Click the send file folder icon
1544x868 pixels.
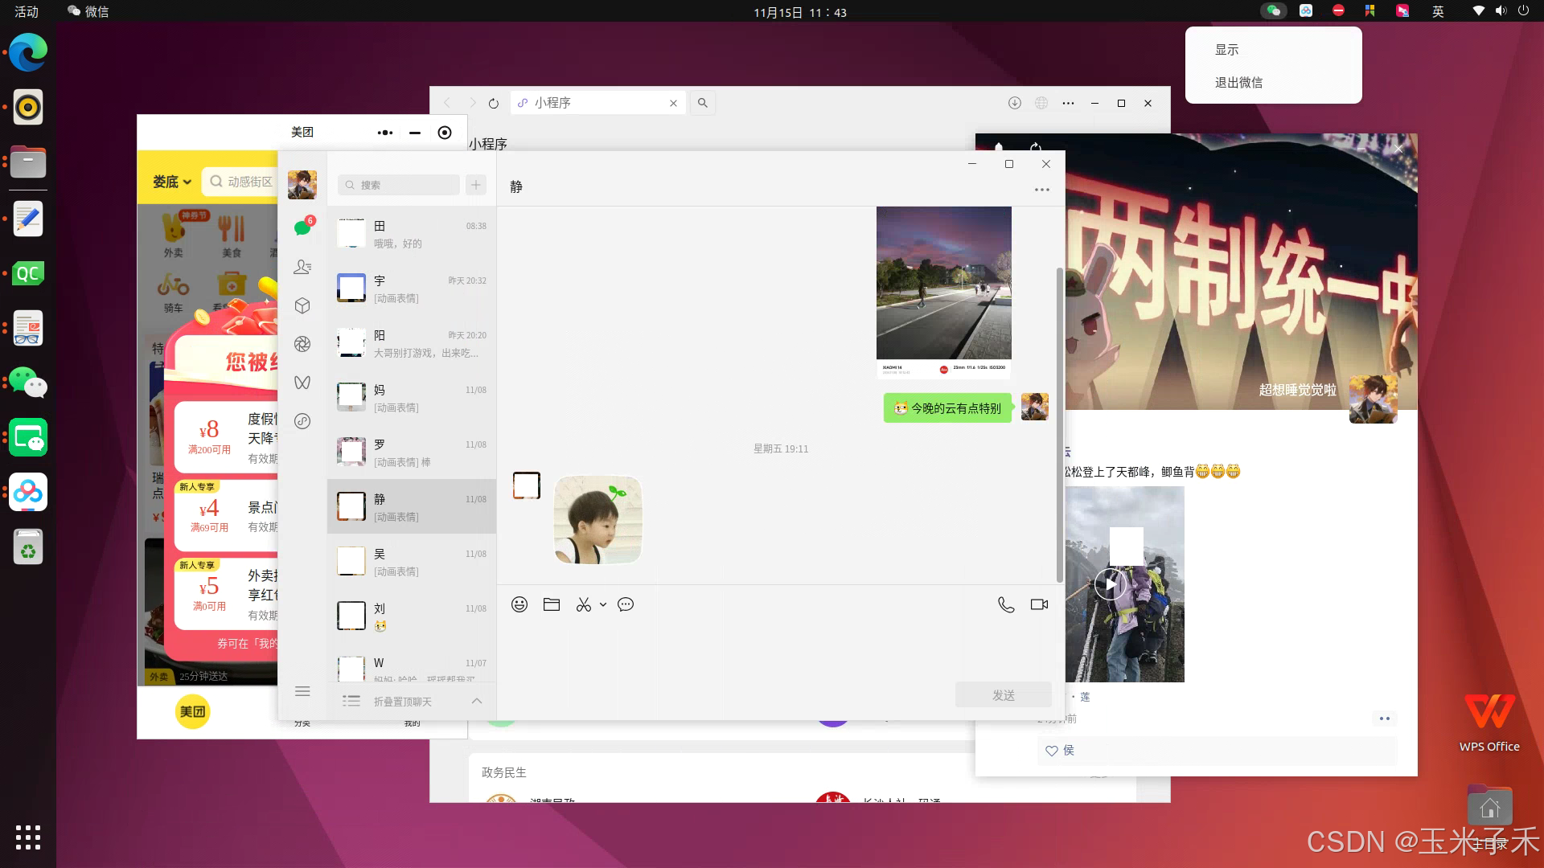coord(552,604)
